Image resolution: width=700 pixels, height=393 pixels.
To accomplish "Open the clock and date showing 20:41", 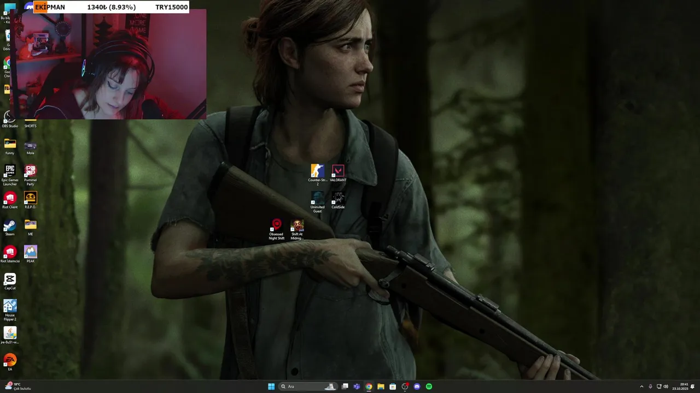I will tap(681, 386).
